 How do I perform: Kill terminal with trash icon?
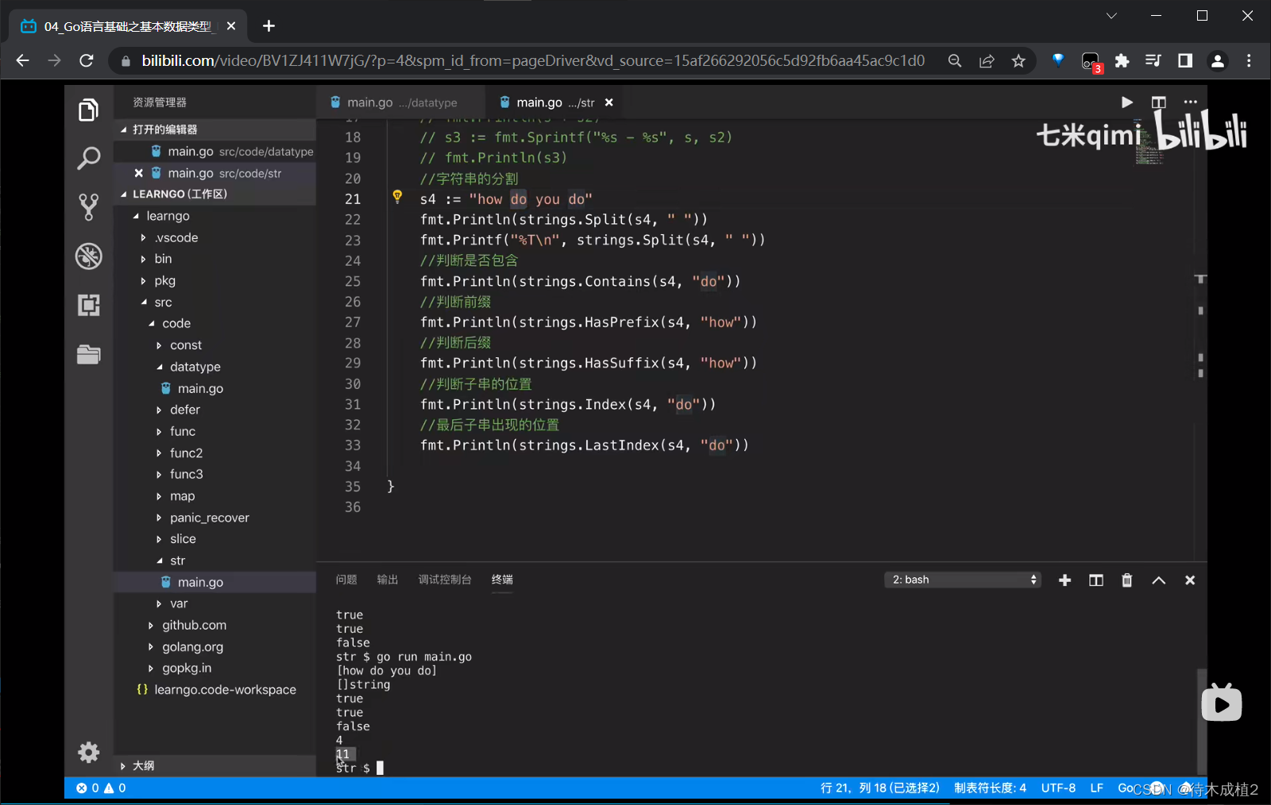1126,580
